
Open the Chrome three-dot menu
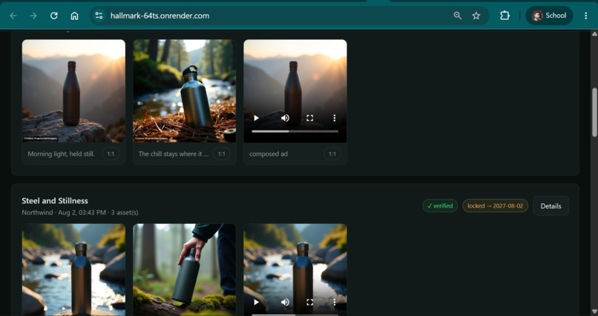coord(585,16)
